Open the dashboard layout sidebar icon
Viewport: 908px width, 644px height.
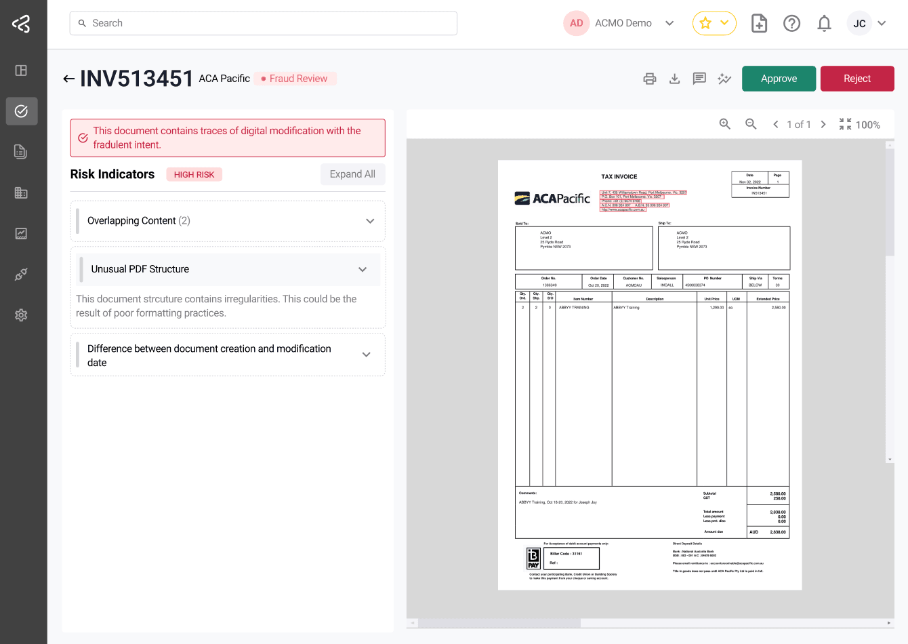click(x=21, y=71)
